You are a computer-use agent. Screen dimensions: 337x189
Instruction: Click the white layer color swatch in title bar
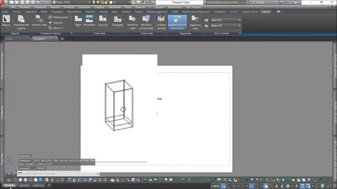click(111, 2)
